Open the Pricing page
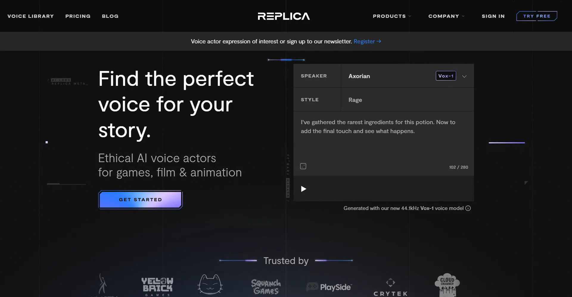572x297 pixels. pos(78,16)
